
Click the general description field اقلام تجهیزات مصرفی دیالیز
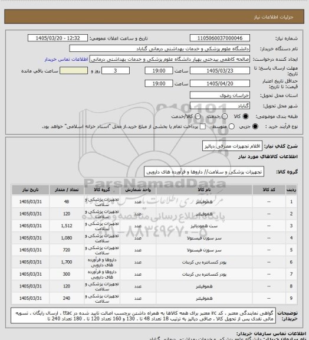[x=232, y=146]
